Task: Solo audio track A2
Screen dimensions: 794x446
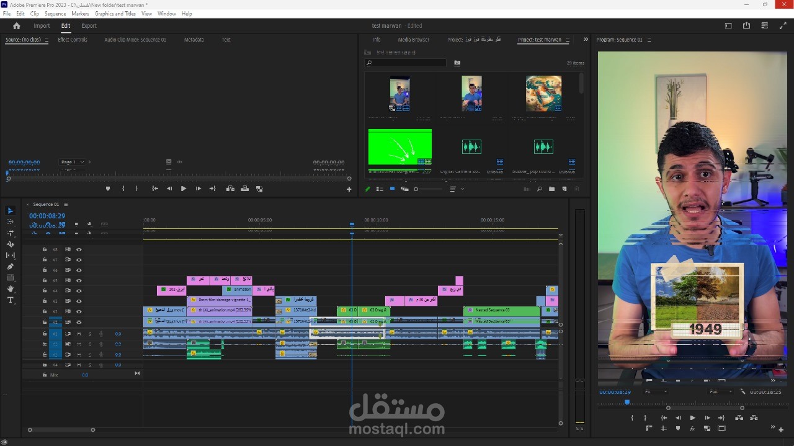Action: click(x=90, y=344)
